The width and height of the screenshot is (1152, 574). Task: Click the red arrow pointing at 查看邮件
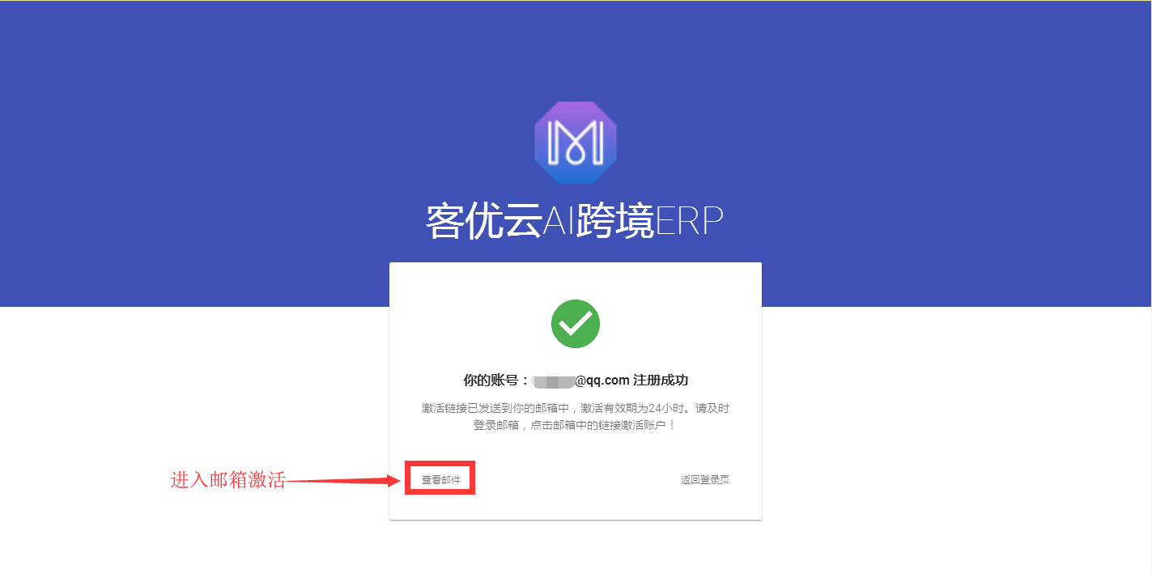point(344,480)
